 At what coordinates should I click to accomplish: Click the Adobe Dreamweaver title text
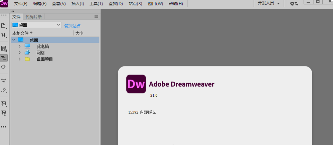pyautogui.click(x=182, y=84)
